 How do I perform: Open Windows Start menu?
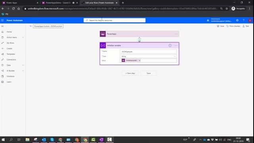3,139
